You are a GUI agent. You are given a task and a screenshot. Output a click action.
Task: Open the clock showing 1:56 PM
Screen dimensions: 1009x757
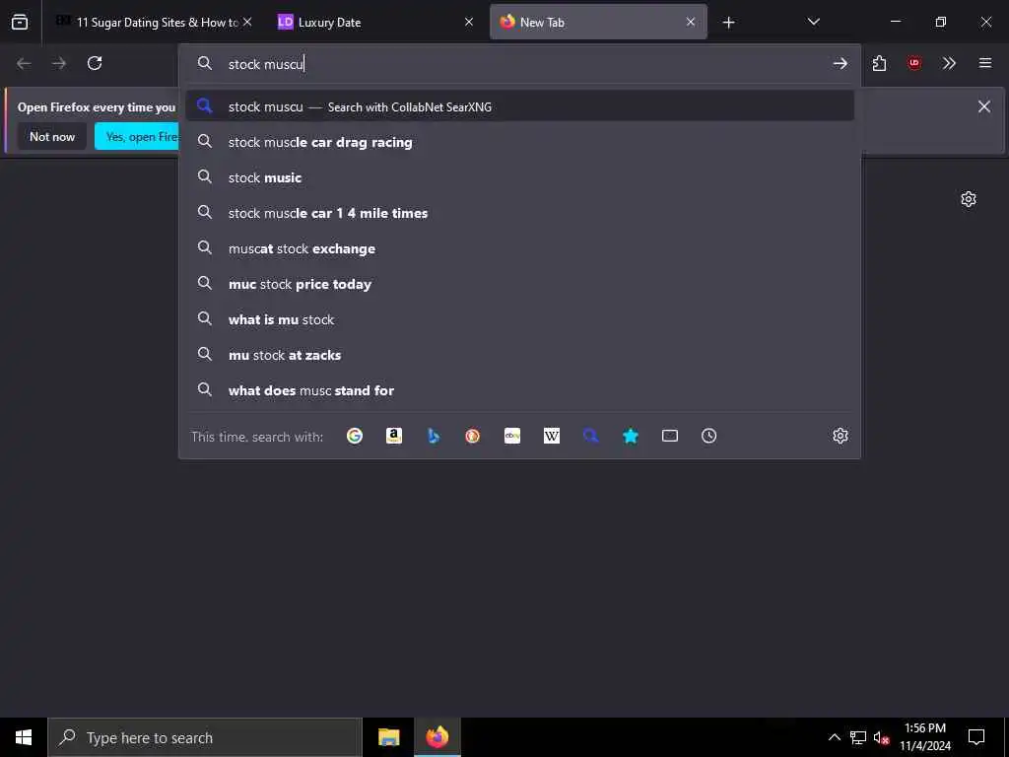pos(924,737)
